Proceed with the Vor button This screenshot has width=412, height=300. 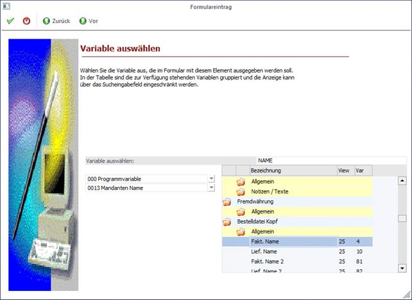89,21
